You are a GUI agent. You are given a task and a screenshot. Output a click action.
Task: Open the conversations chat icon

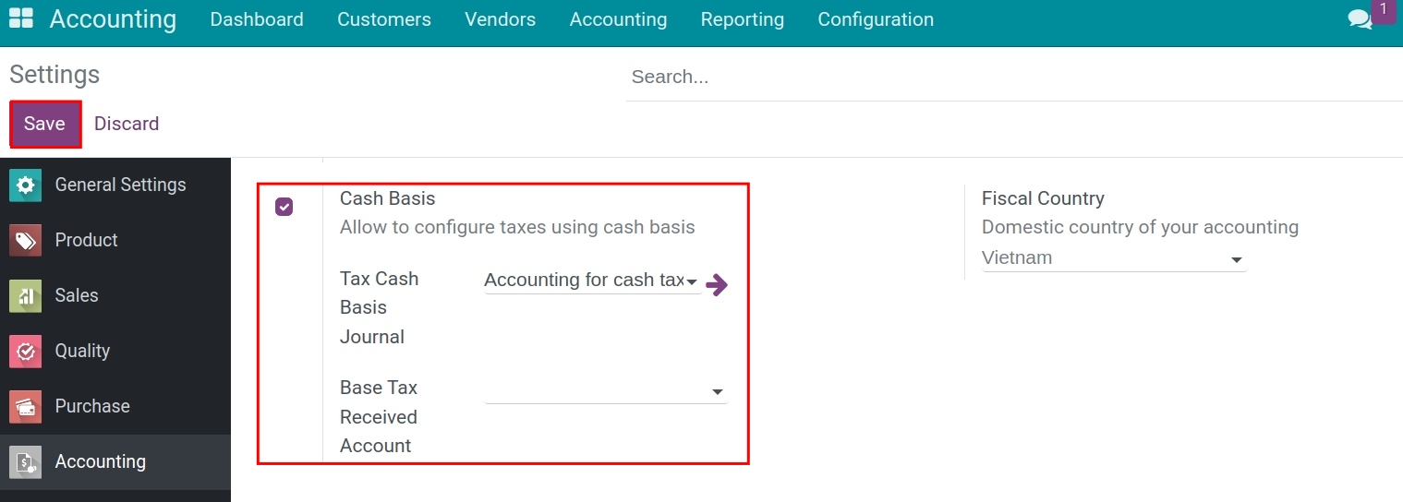[1360, 19]
